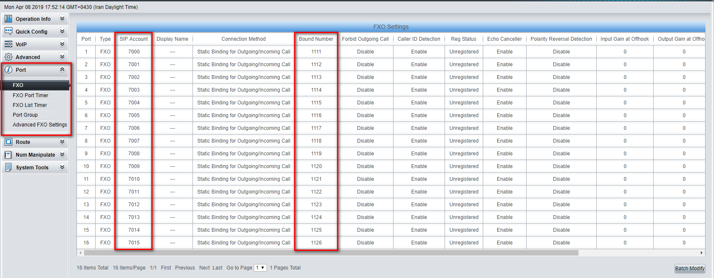The image size is (714, 278).
Task: Click SIP account 7015 cell
Action: point(134,243)
